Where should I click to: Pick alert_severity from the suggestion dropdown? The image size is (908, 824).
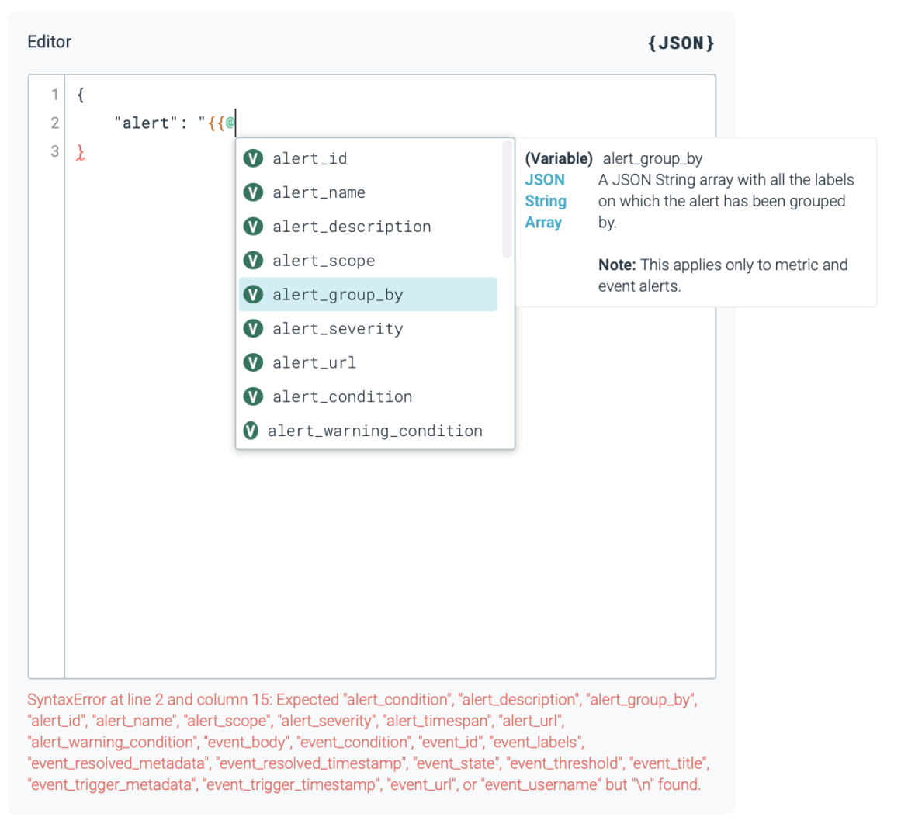click(x=338, y=328)
